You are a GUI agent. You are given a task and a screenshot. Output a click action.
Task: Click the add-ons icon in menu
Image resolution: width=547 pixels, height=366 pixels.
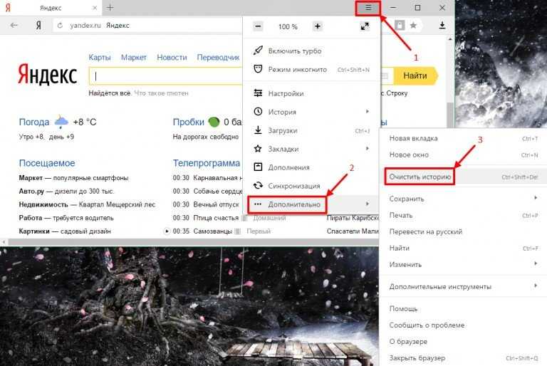click(258, 167)
